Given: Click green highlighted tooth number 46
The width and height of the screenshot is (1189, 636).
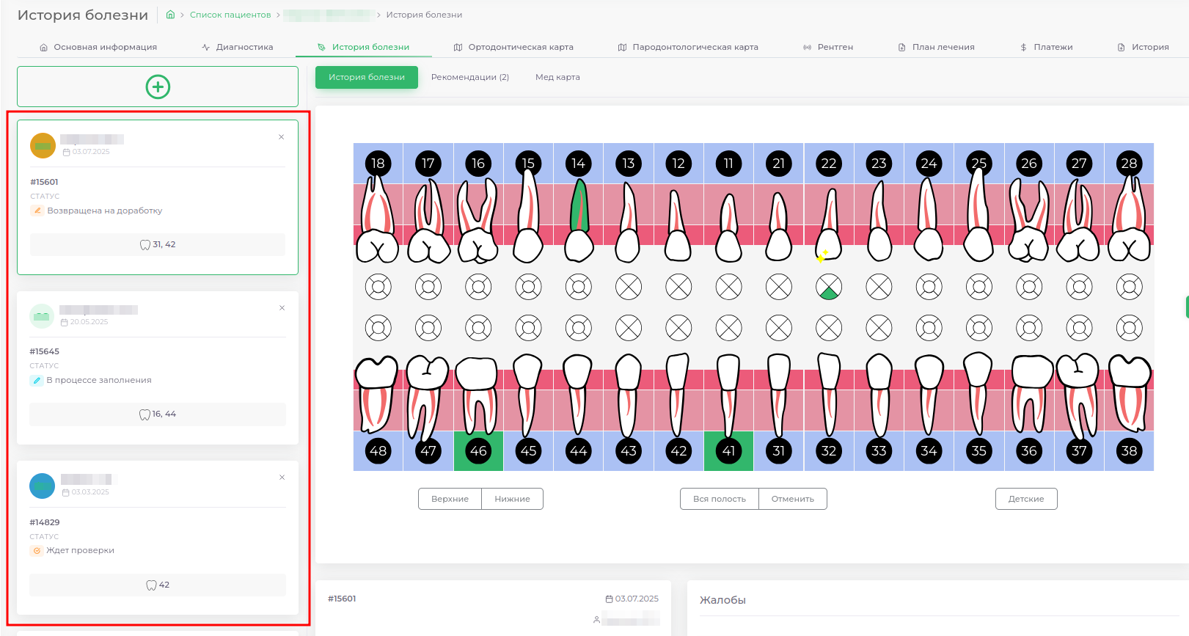Looking at the screenshot, I should point(478,450).
